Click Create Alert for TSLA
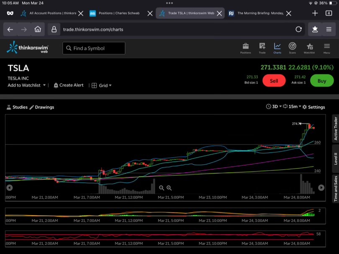The height and width of the screenshot is (254, 339). (68, 85)
